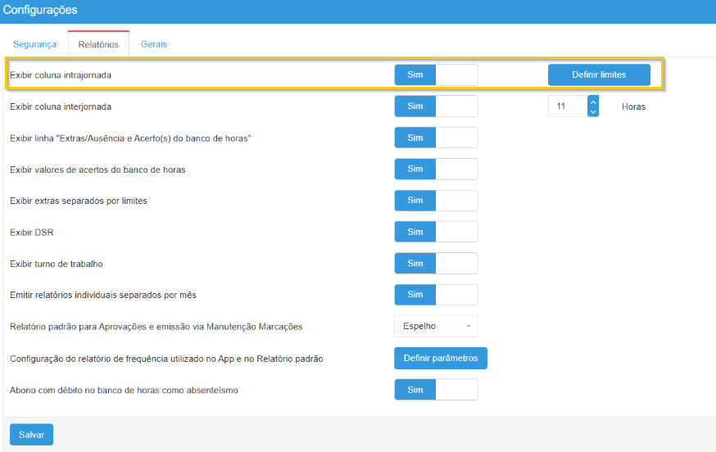Click the interjornada hours input field

[x=567, y=106]
